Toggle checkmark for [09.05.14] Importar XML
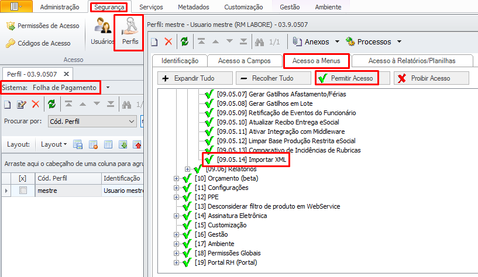478x277 pixels. point(209,159)
